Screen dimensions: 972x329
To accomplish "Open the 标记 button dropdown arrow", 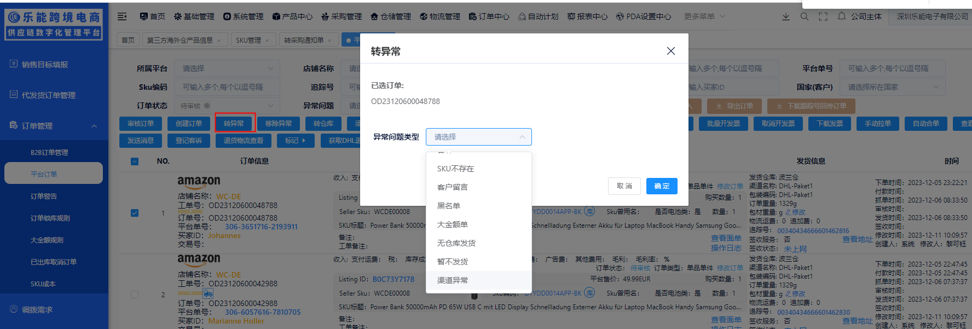I will 304,141.
